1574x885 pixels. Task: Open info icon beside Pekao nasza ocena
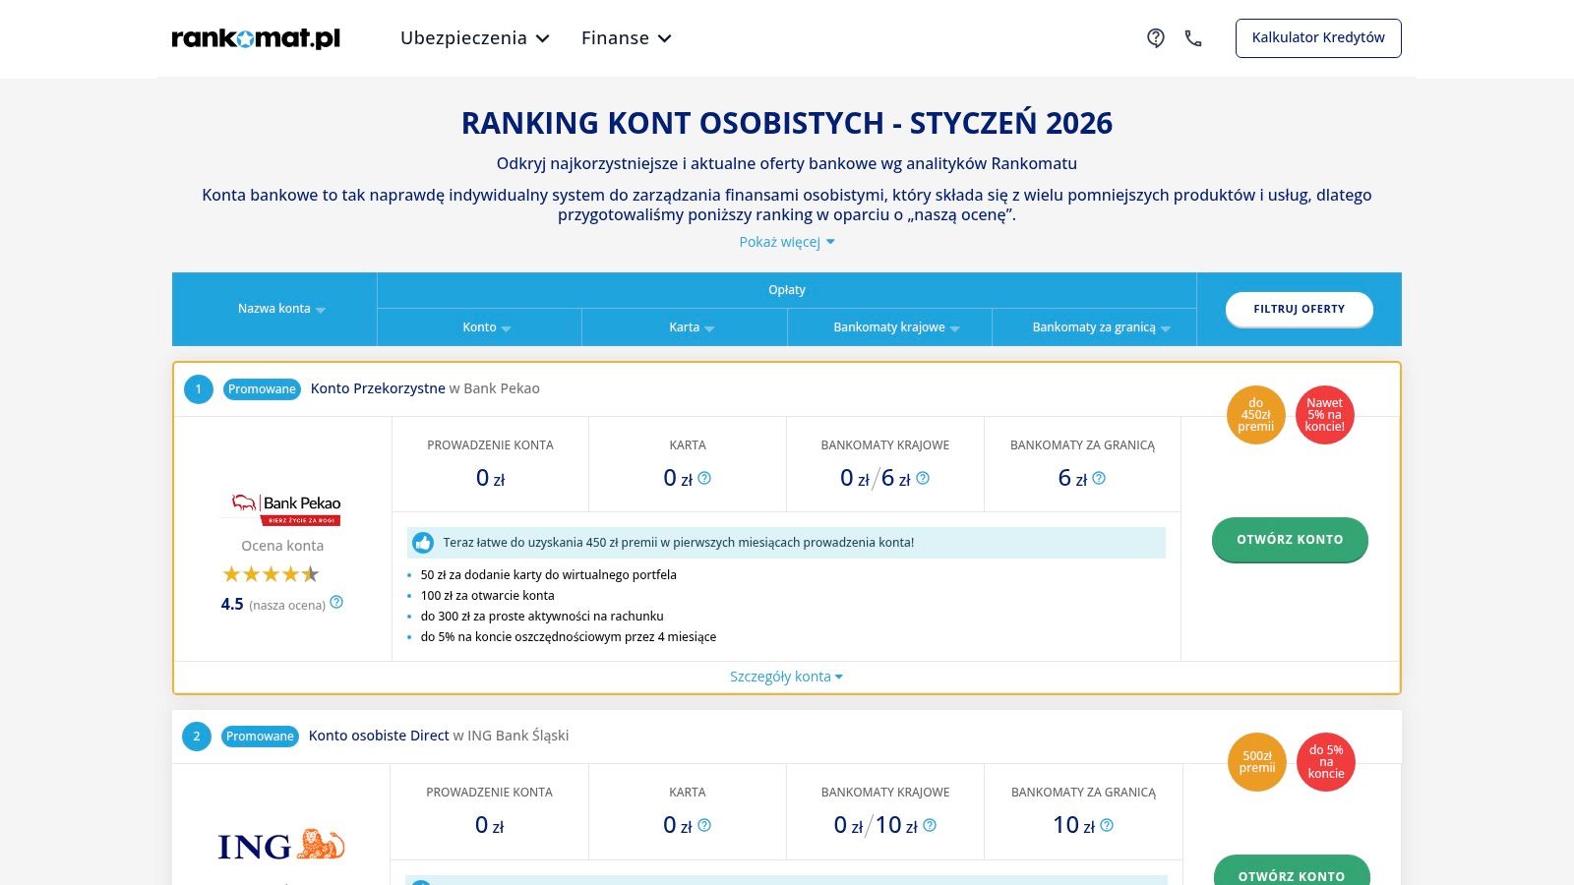coord(336,602)
